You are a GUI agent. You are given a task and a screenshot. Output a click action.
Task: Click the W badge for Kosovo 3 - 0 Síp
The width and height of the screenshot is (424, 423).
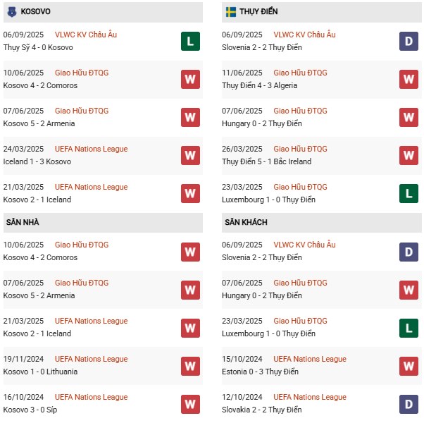(190, 403)
